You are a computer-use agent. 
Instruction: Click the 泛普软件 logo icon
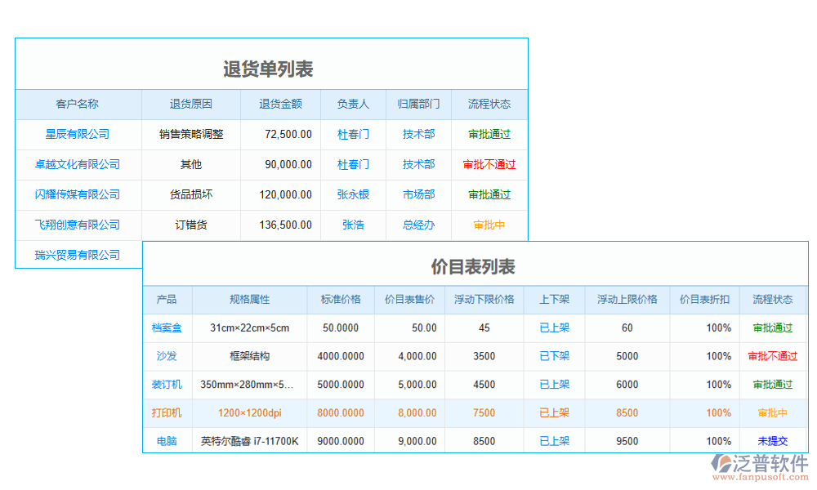coord(721,465)
